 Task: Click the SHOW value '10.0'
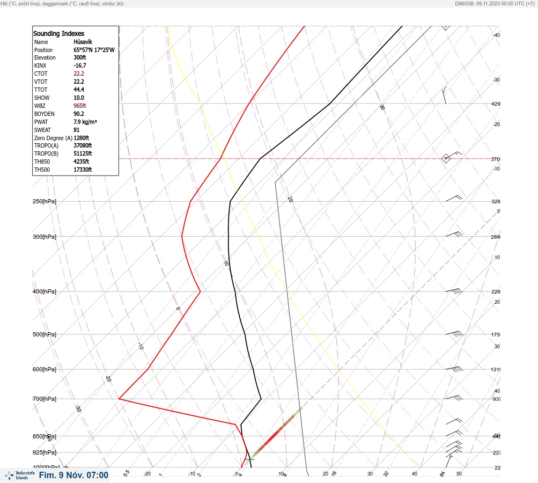coord(78,98)
